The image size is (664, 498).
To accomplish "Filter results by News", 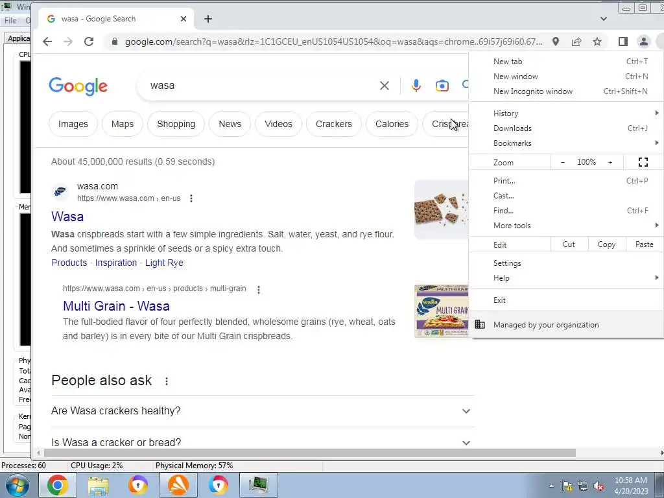I will click(x=230, y=124).
